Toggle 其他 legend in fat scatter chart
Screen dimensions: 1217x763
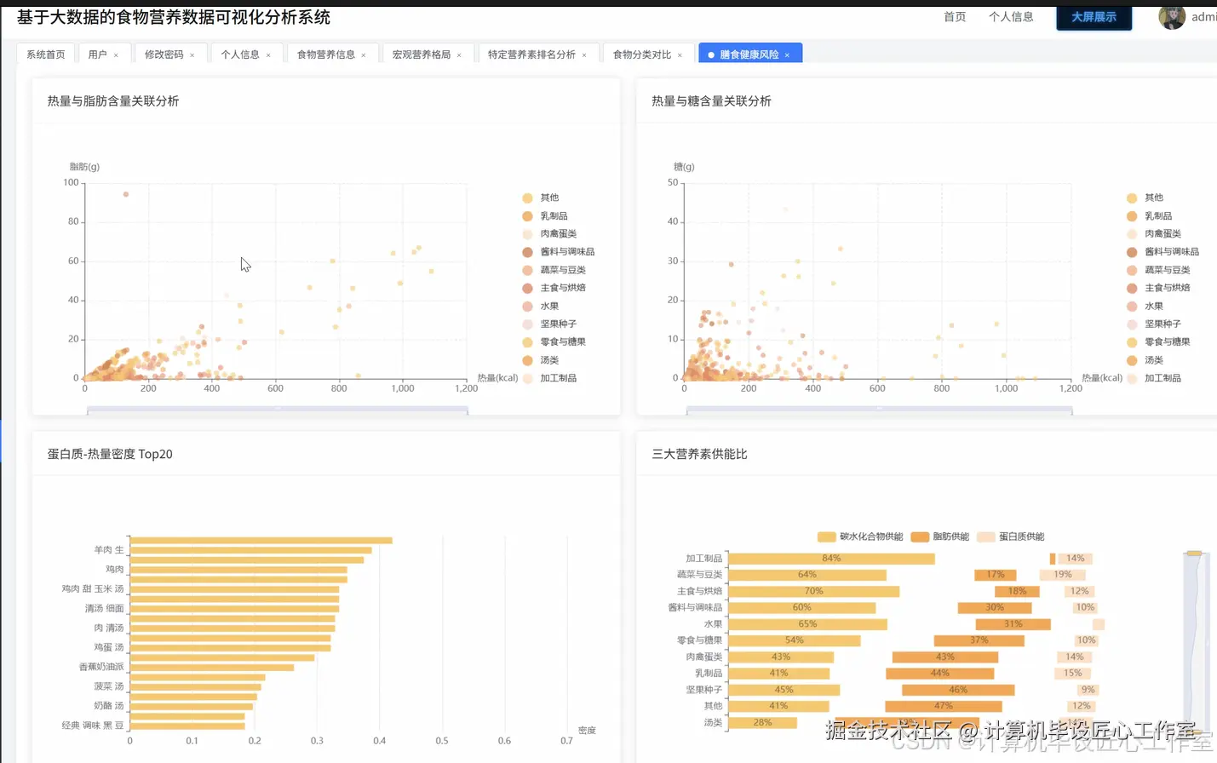(540, 198)
